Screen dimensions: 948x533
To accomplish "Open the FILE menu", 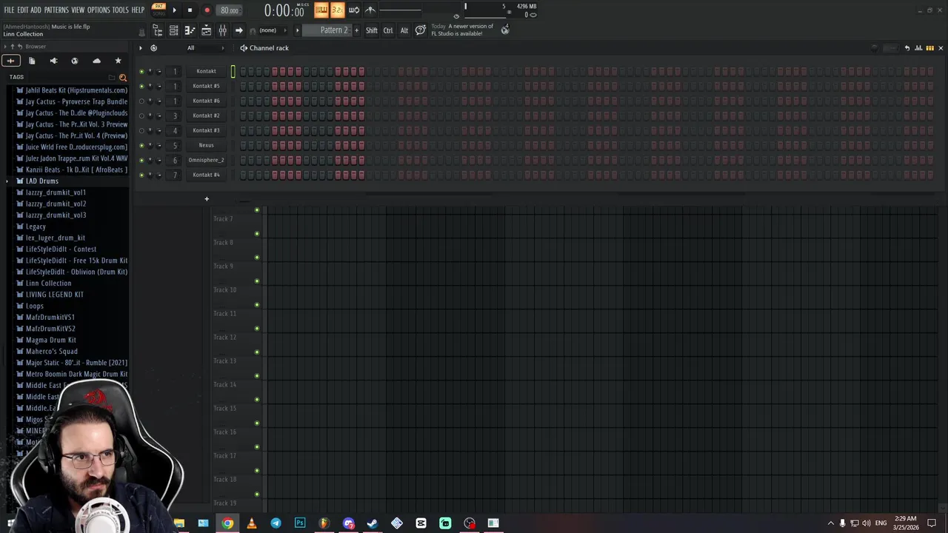I will coord(9,10).
